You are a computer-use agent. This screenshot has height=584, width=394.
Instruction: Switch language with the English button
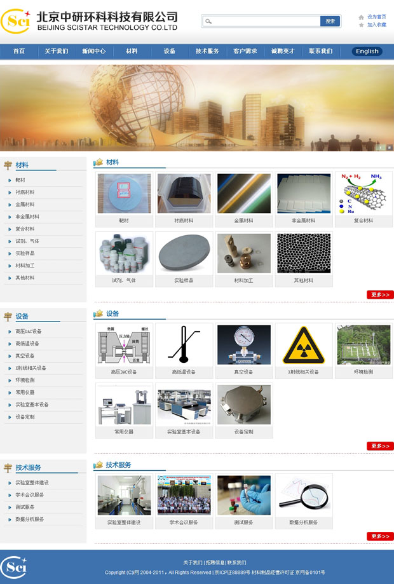pos(367,51)
